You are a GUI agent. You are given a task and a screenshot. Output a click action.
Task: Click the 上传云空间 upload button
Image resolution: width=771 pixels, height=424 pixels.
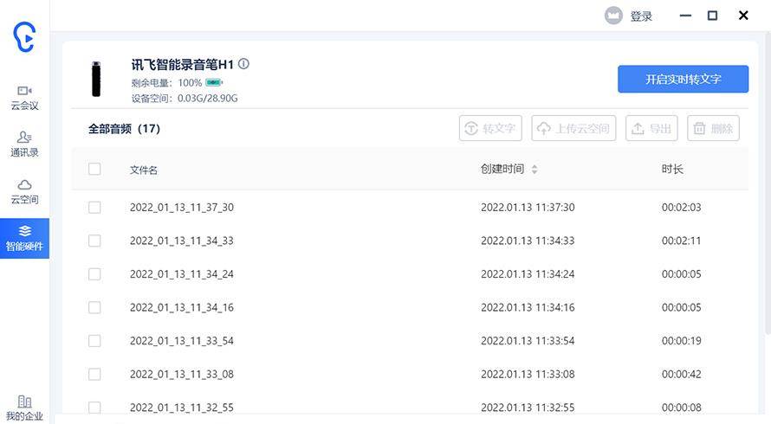(573, 128)
